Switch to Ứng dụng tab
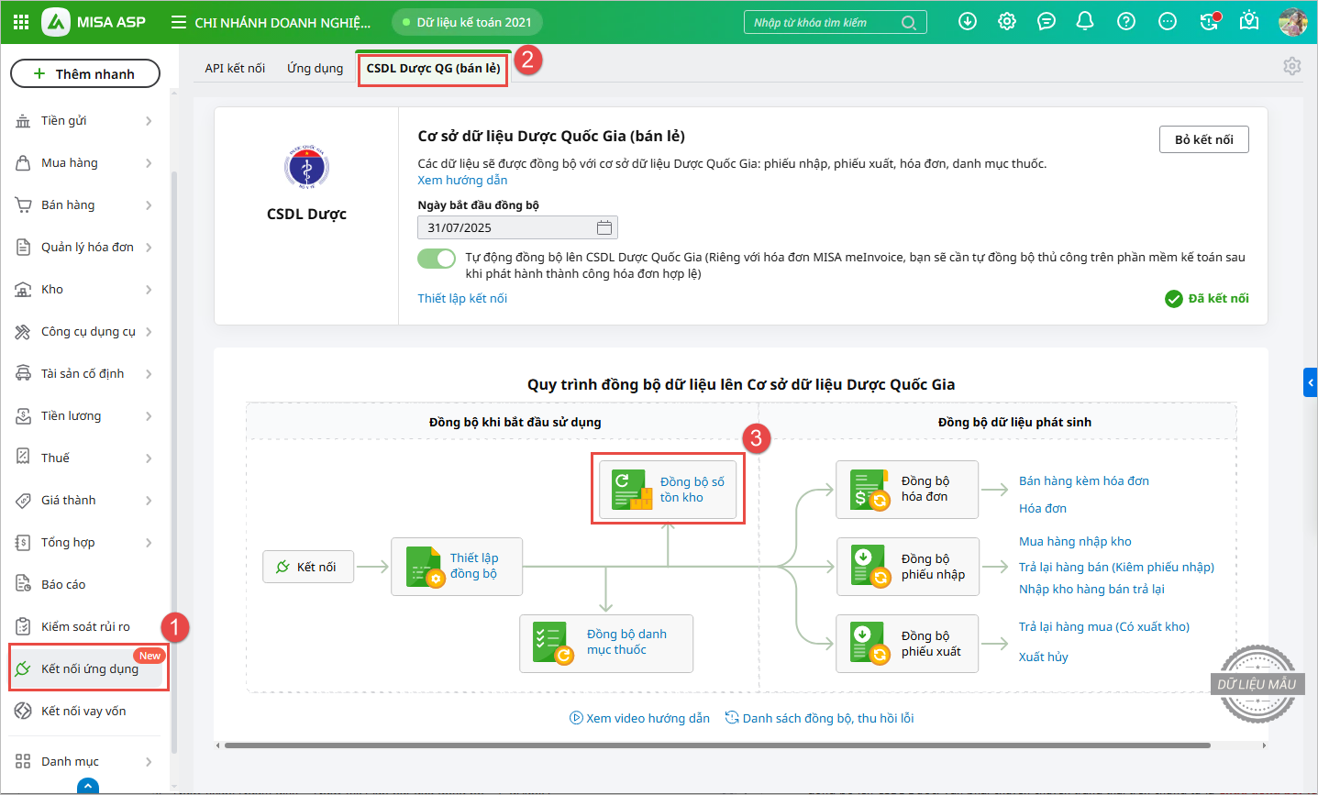 [315, 68]
